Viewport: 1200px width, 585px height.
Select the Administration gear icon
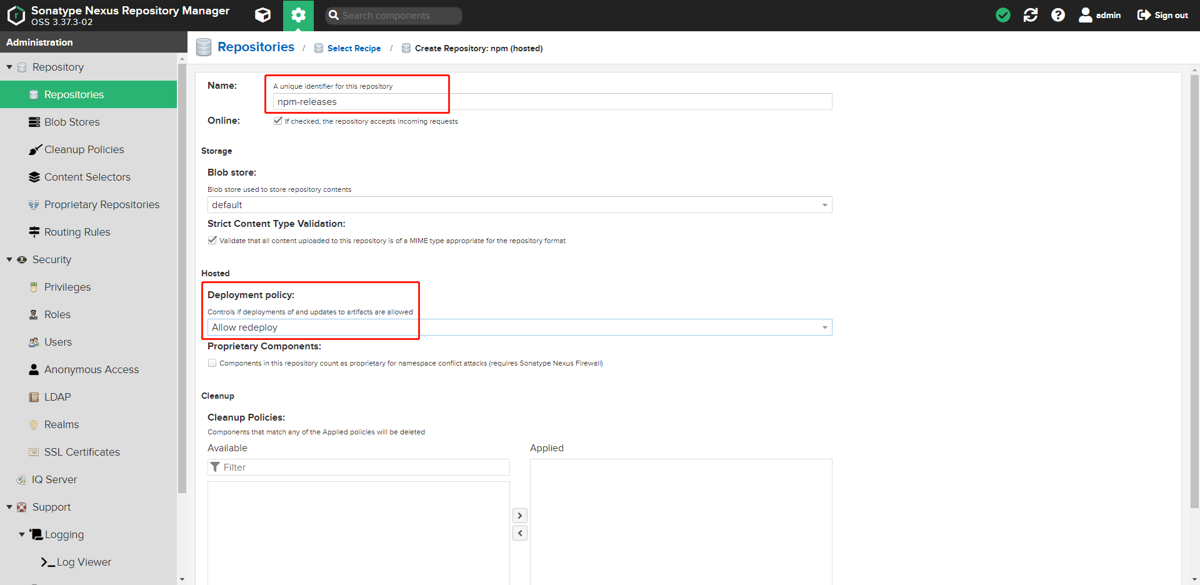298,15
